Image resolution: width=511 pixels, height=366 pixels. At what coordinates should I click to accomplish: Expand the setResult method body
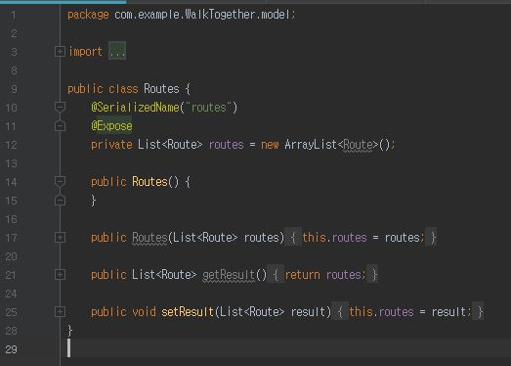(60, 312)
